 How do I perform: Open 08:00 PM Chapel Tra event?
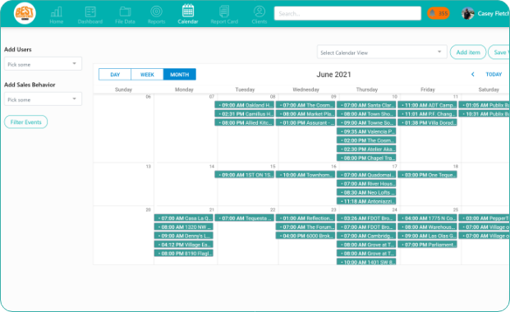[x=366, y=158]
